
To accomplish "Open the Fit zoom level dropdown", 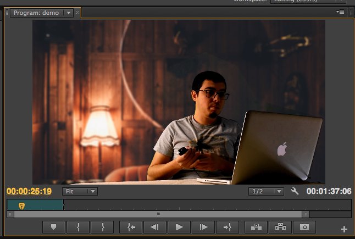I will point(80,191).
